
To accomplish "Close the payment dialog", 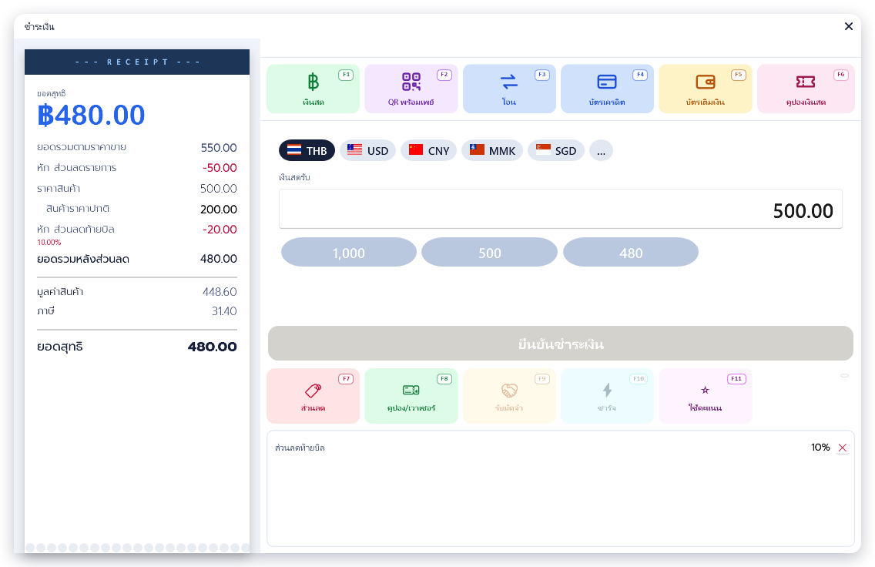I will [x=849, y=26].
